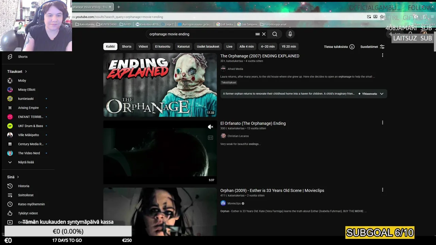Image resolution: width=436 pixels, height=245 pixels.
Task: Expand the Tilaukset section arrow
Action: pos(26,71)
